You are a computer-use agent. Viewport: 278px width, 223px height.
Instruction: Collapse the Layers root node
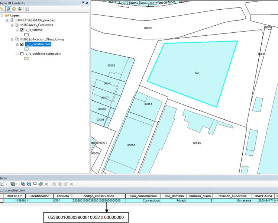[2, 16]
